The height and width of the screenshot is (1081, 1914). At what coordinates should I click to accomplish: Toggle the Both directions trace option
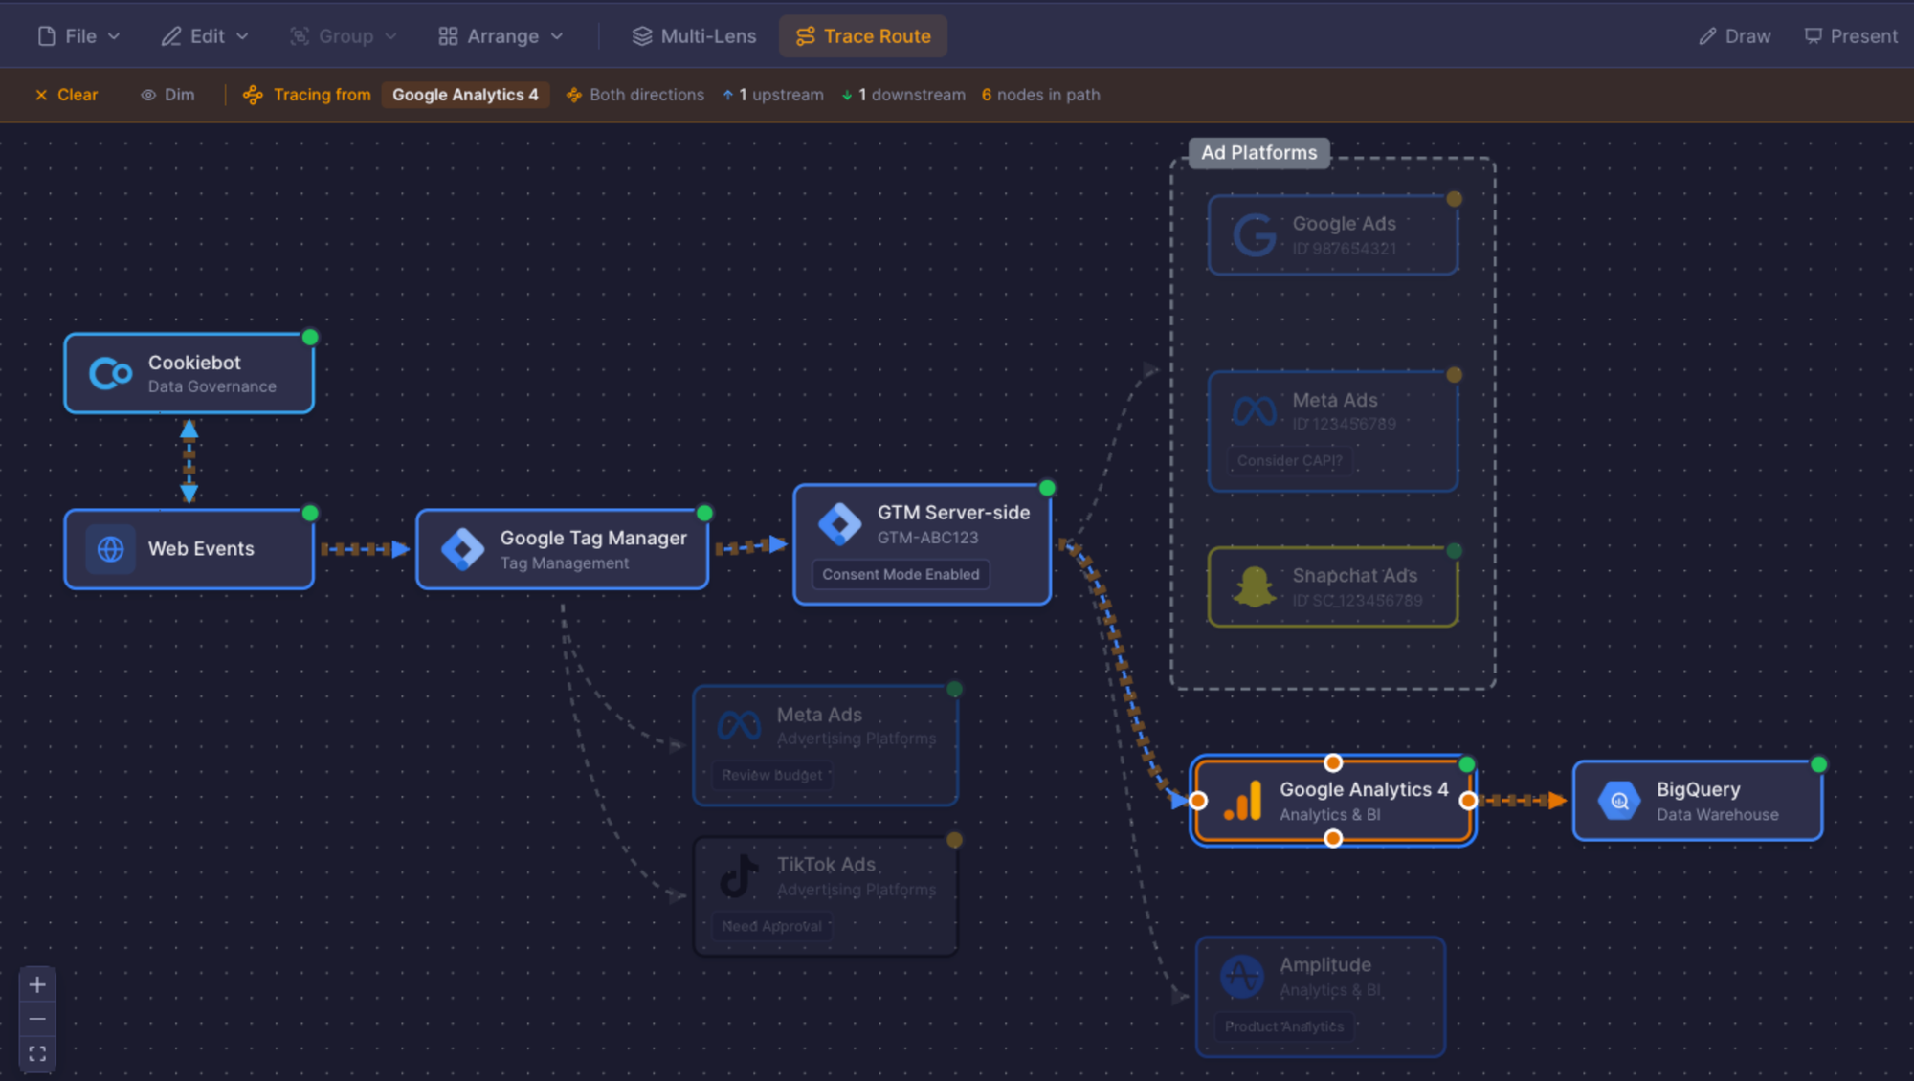click(x=635, y=95)
